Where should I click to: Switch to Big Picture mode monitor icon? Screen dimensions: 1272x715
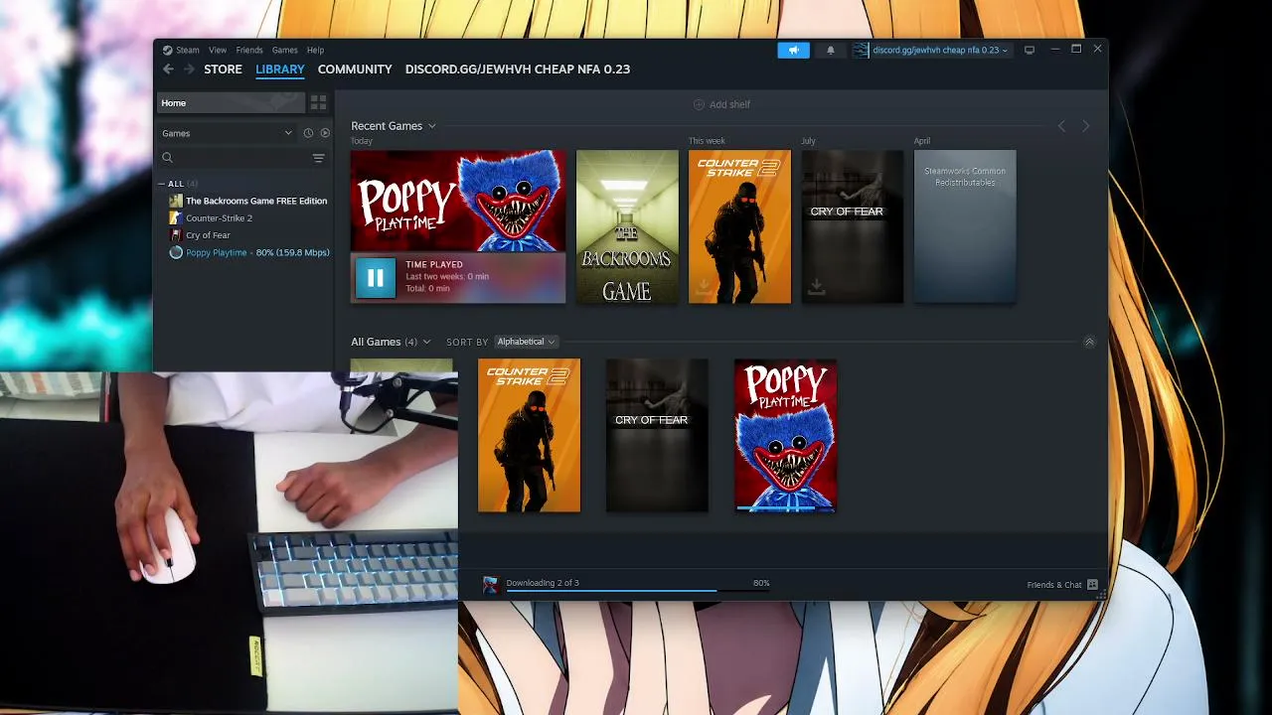pyautogui.click(x=1030, y=50)
